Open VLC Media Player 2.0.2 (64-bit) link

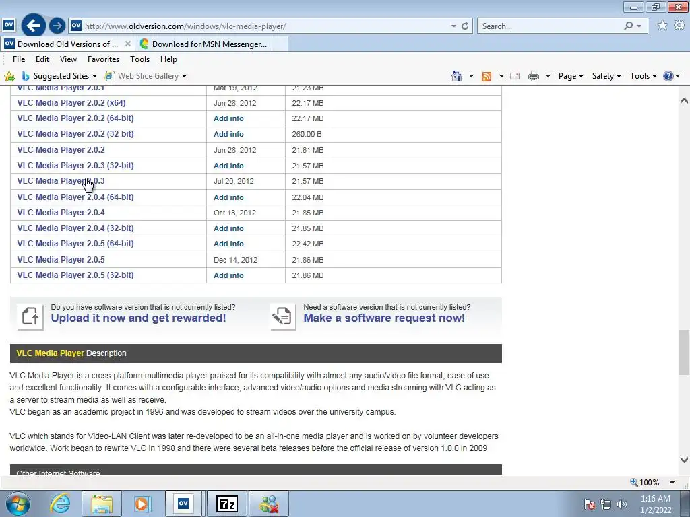pyautogui.click(x=75, y=118)
